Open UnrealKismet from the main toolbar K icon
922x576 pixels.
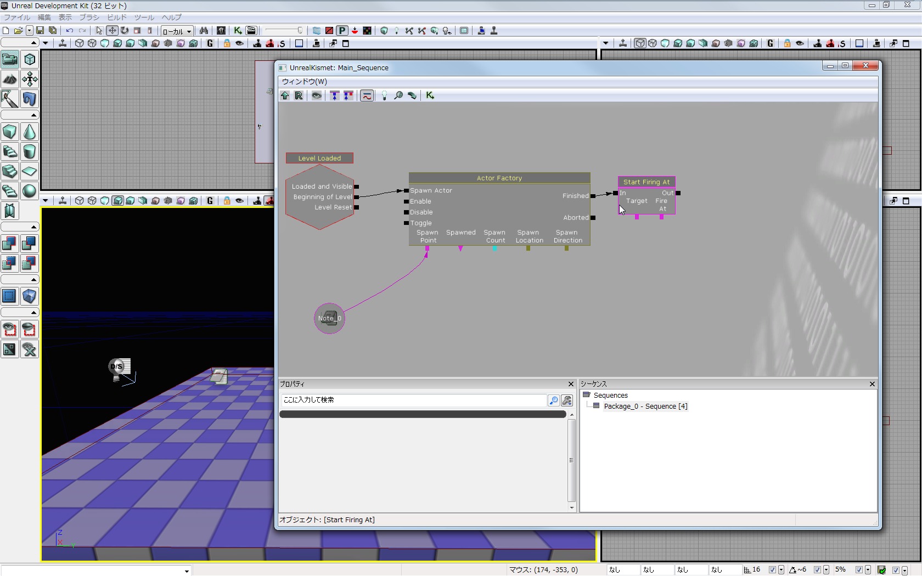[238, 31]
